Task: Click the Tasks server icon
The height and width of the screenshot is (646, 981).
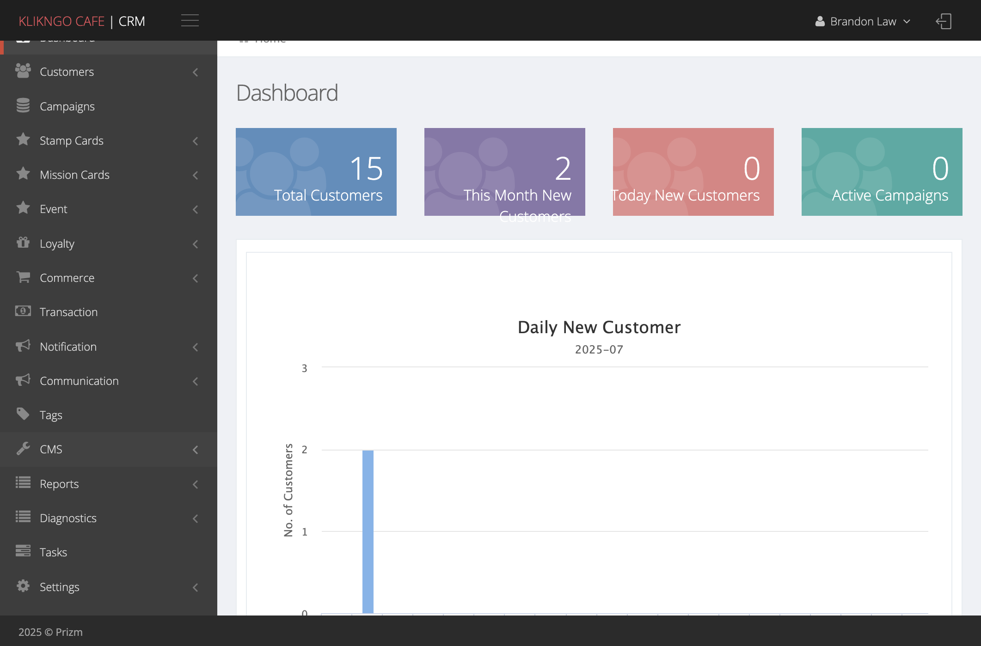Action: point(23,551)
